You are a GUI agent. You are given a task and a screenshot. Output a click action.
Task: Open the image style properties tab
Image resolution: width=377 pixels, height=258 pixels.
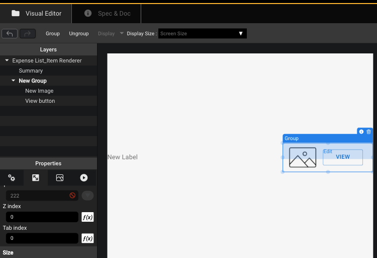pos(60,178)
